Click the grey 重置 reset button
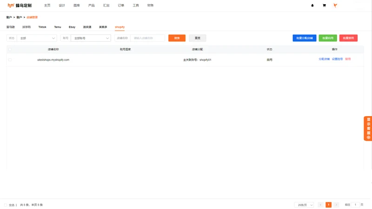The image size is (372, 209). click(x=197, y=38)
